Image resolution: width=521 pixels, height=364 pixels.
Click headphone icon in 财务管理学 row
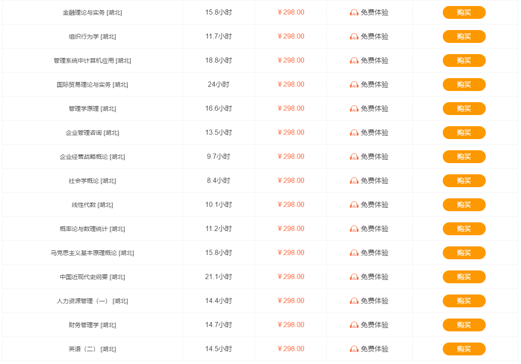354,325
